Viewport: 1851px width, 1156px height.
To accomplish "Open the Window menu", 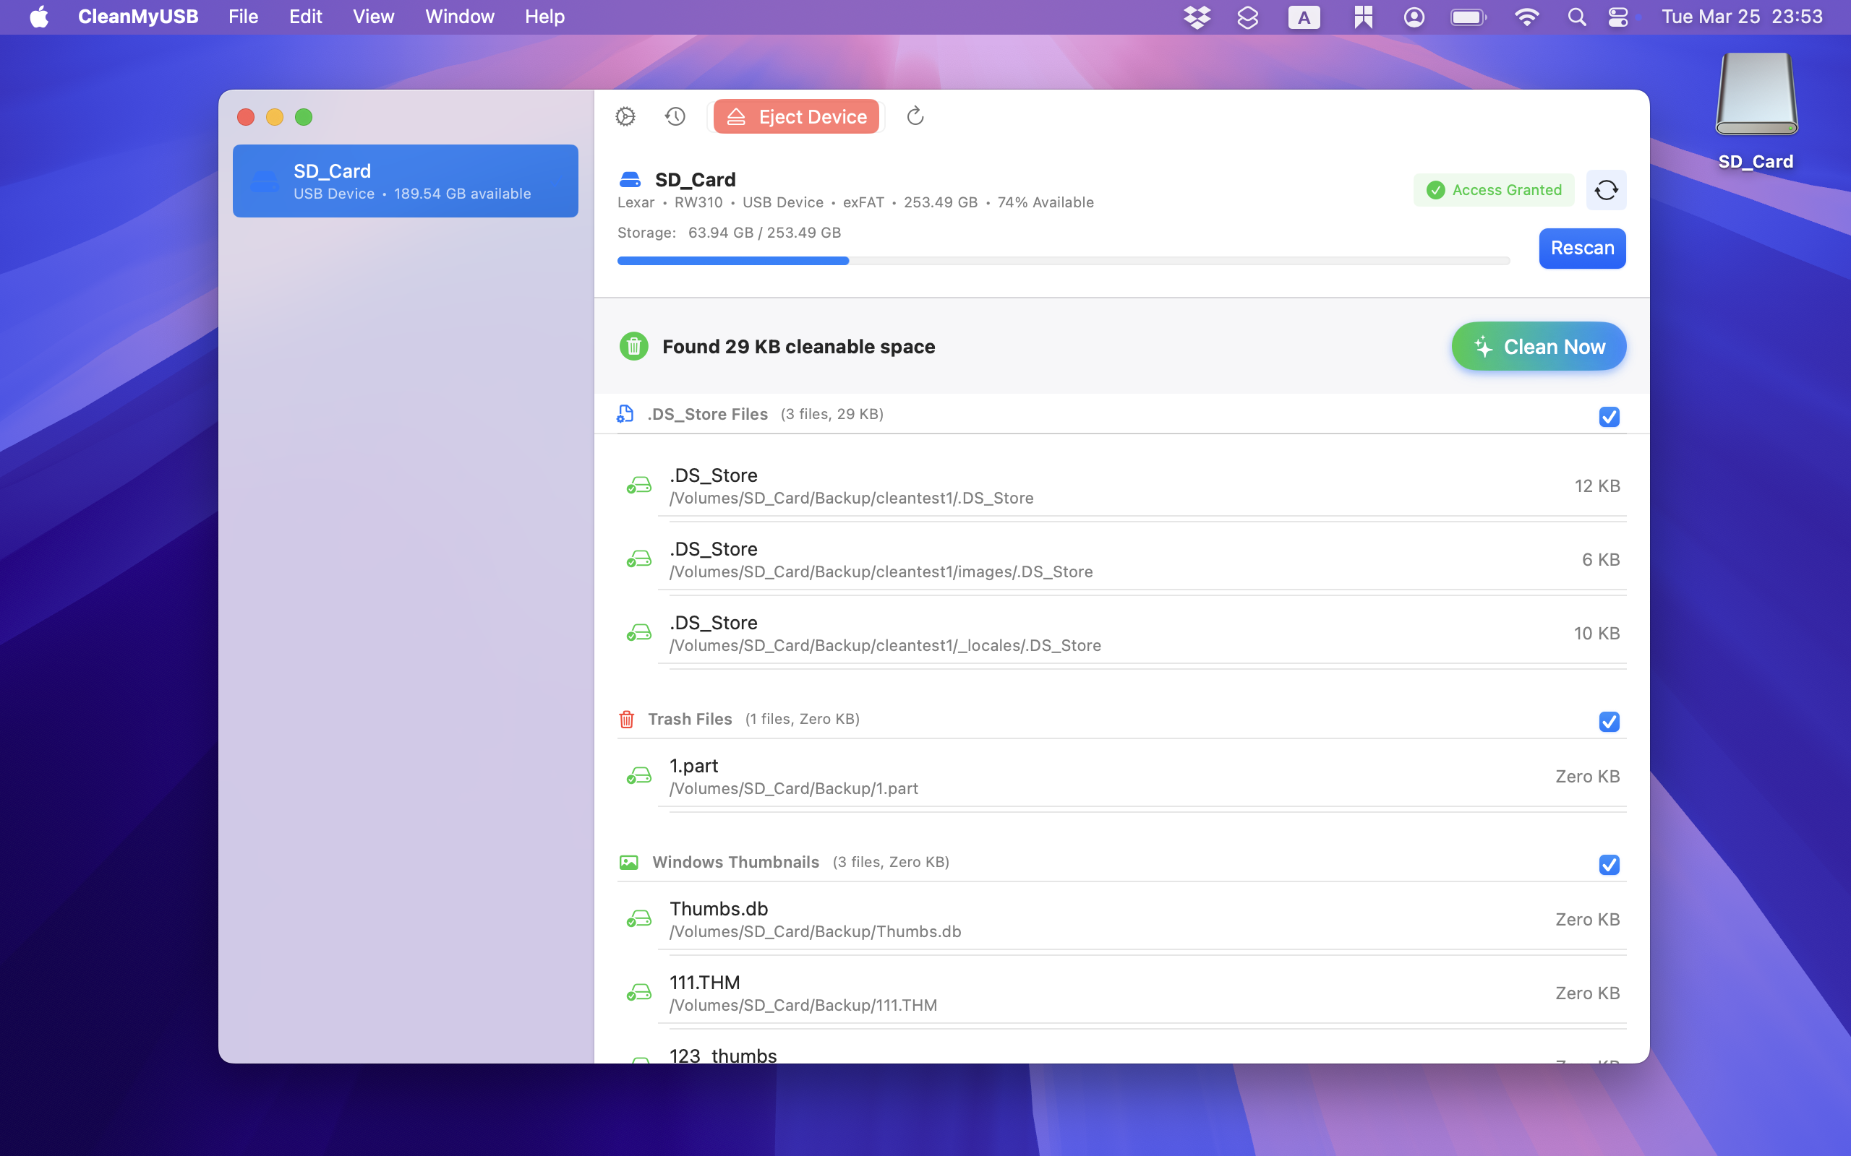I will coord(460,17).
